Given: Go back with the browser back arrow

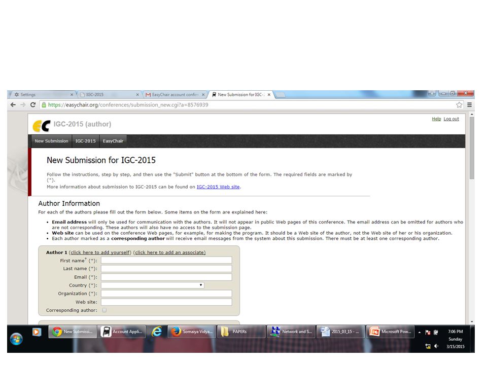Looking at the screenshot, I should (13, 105).
